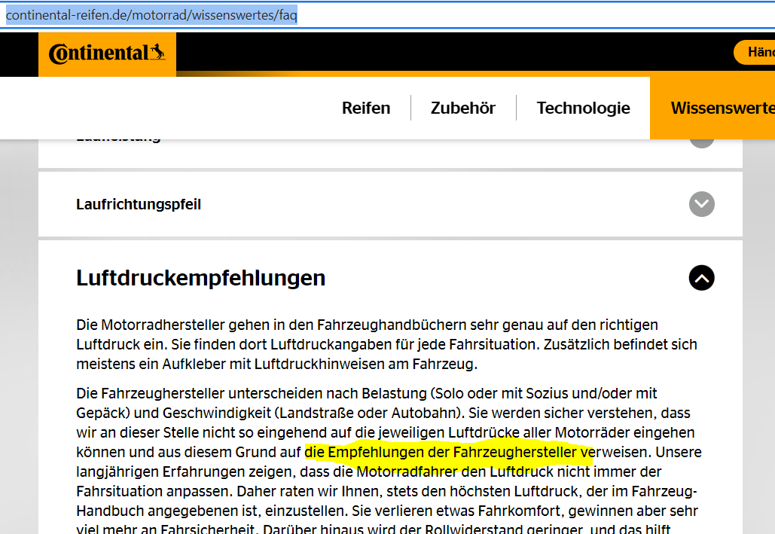Click the yellow highlighted text about Fahrzeughersteller
This screenshot has height=534, width=775.
point(448,453)
